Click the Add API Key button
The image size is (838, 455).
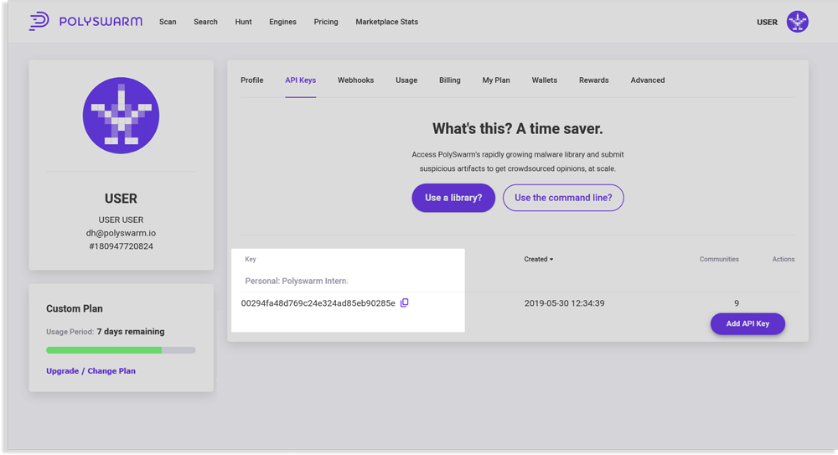(x=747, y=324)
